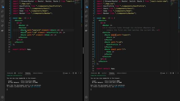
Task: Click path="/:id" Route line in right editor
Action: (x=114, y=42)
